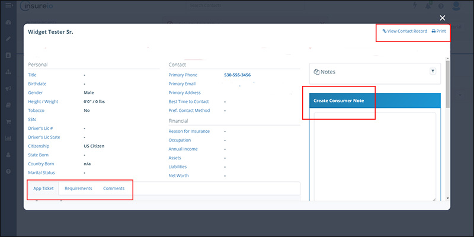The height and width of the screenshot is (237, 474).
Task: Open the user profile sidebar icon
Action: [8, 155]
